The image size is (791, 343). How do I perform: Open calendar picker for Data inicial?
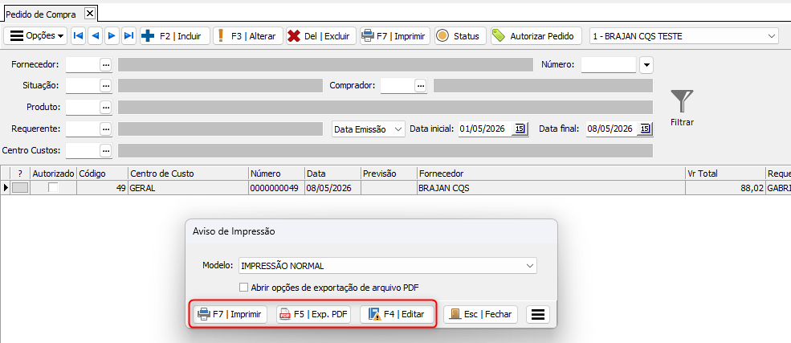(520, 129)
